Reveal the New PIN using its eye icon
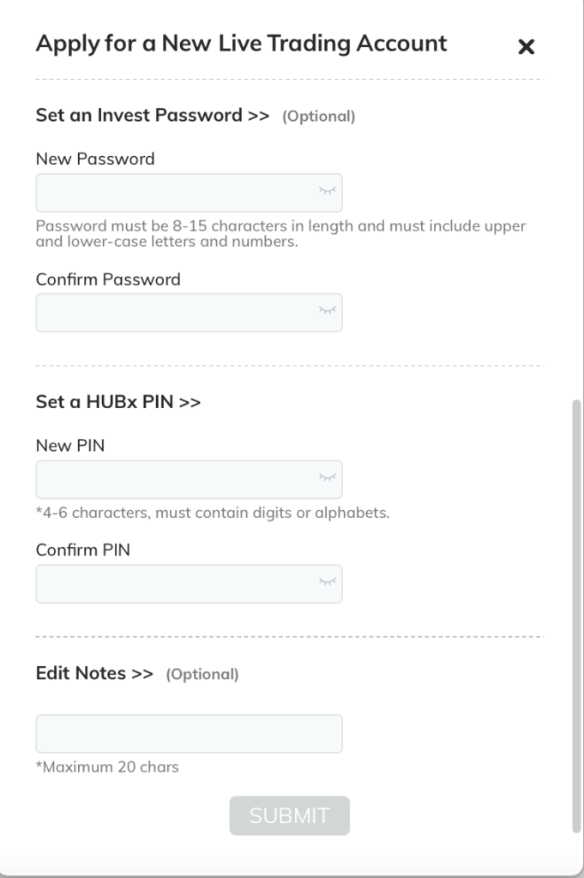Screen dimensions: 584x878 click(327, 478)
